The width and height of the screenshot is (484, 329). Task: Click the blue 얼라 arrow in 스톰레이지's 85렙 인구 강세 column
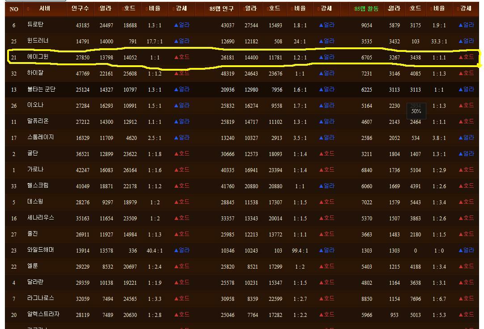click(327, 138)
